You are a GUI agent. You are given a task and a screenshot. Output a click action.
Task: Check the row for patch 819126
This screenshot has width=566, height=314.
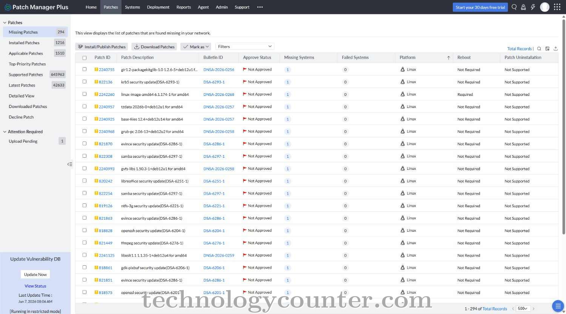(x=85, y=206)
